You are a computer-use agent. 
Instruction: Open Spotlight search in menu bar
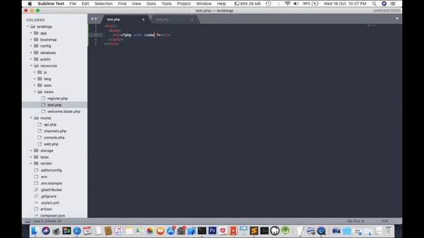[x=374, y=3]
